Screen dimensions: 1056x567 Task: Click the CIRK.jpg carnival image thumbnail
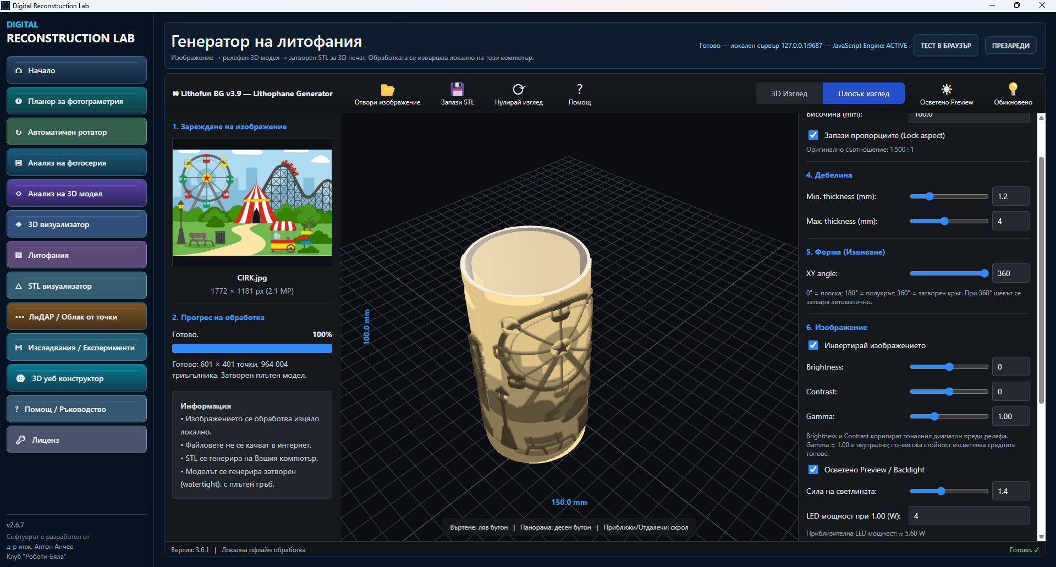[x=252, y=202]
